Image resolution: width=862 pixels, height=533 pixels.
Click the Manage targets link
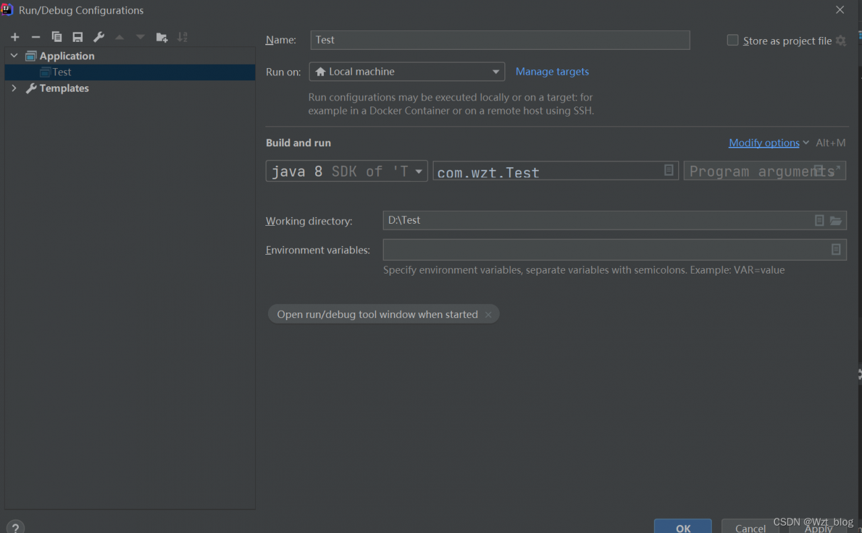[x=552, y=71]
